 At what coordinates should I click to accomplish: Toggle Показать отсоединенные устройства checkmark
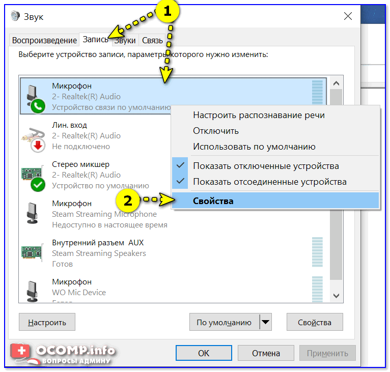pyautogui.click(x=180, y=181)
